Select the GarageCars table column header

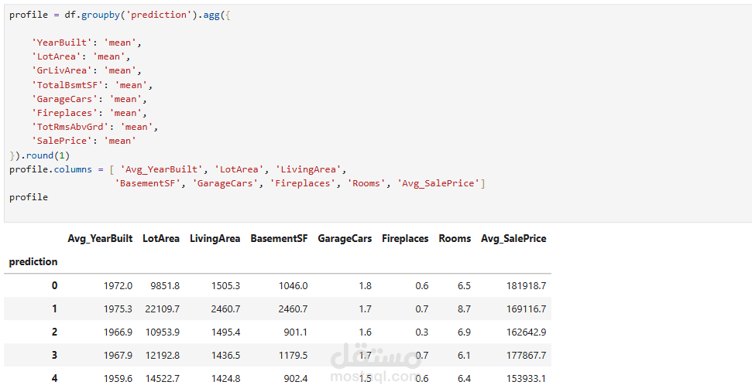click(344, 239)
